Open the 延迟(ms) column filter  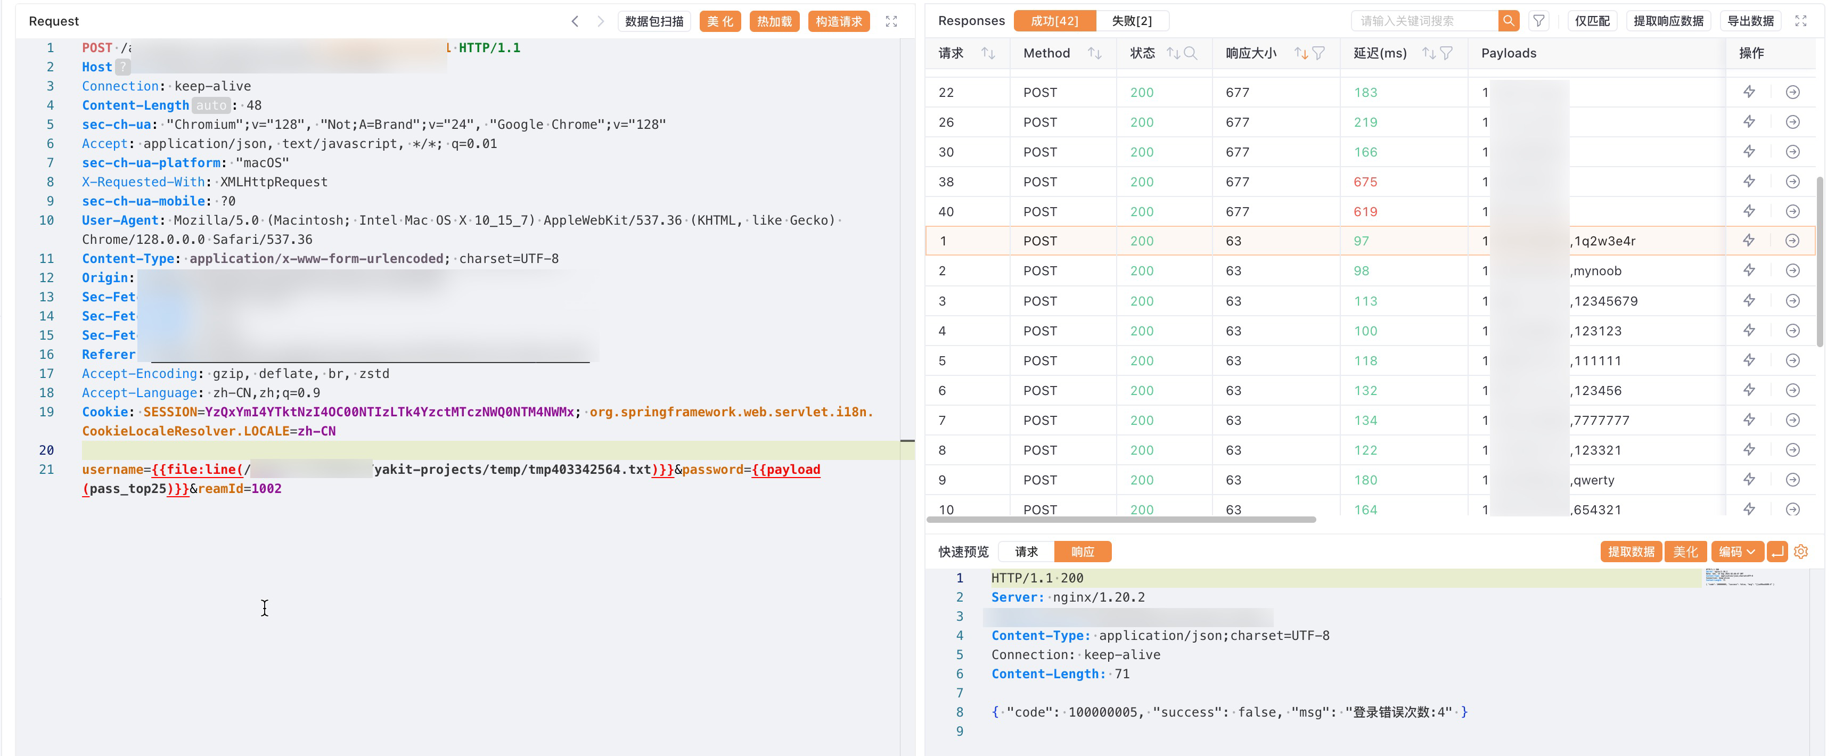click(x=1446, y=53)
